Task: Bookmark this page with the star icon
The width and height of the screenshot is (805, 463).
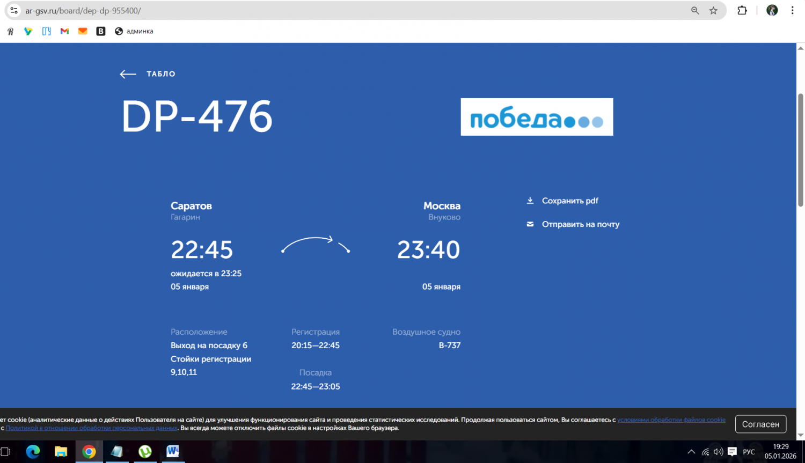Action: coord(713,11)
